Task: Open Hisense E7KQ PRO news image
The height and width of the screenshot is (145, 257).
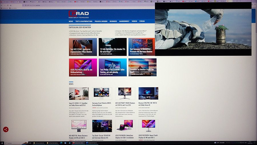Action: tap(148, 93)
